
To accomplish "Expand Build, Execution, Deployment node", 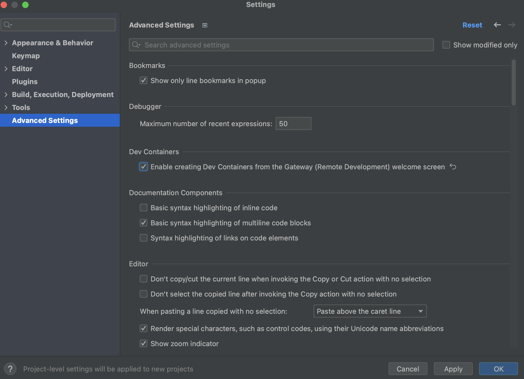I will (6, 94).
